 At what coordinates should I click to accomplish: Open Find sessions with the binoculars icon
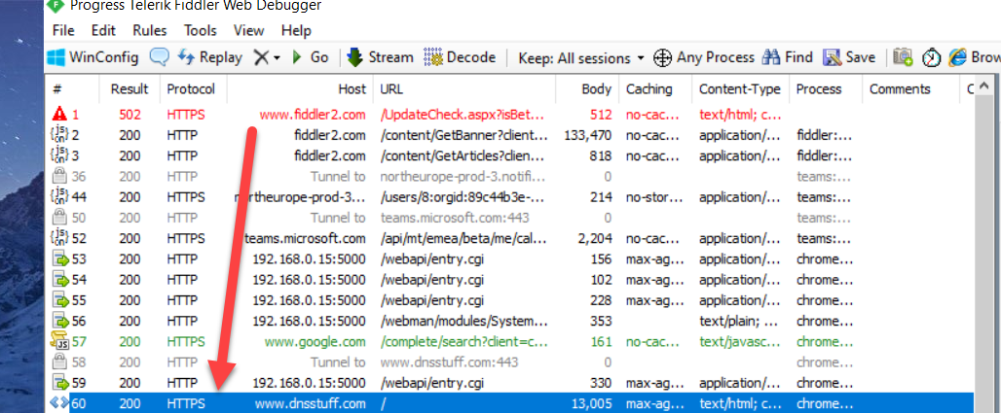click(x=787, y=57)
